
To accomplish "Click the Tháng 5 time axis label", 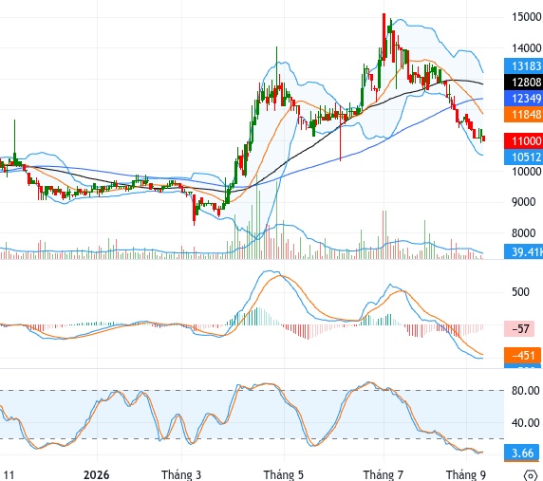I will point(283,474).
